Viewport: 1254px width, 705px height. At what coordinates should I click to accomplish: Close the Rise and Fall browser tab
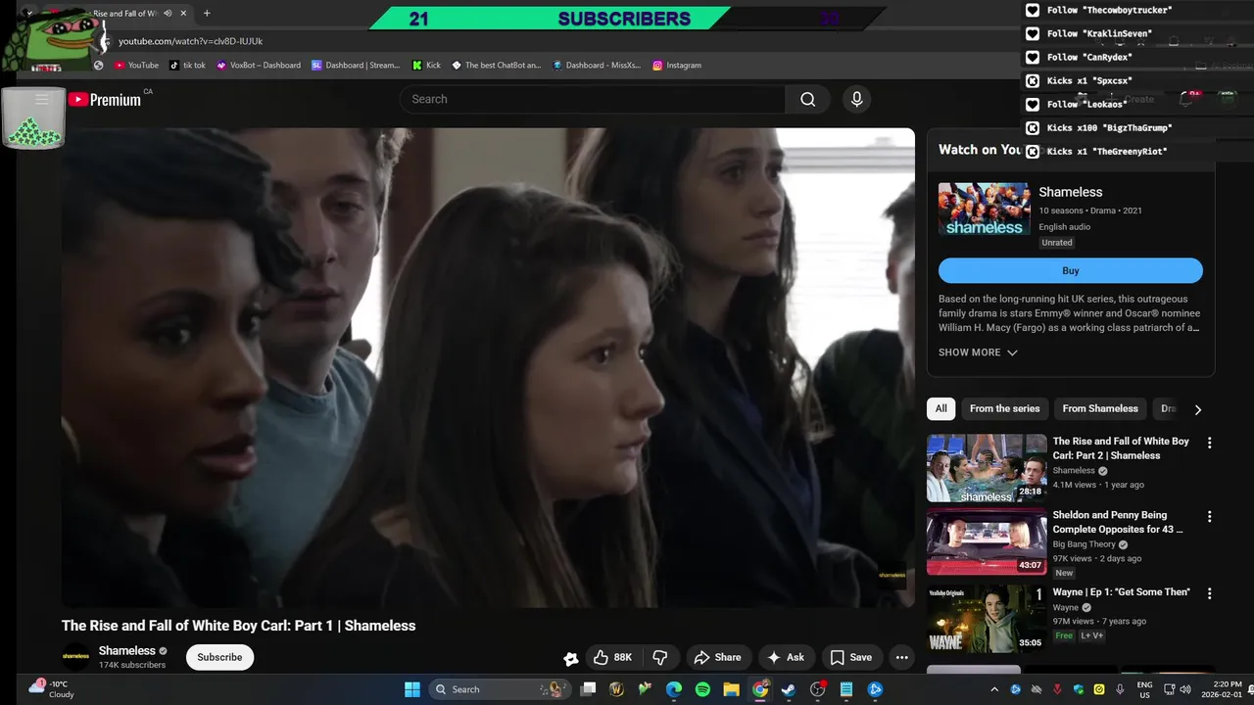coord(183,14)
